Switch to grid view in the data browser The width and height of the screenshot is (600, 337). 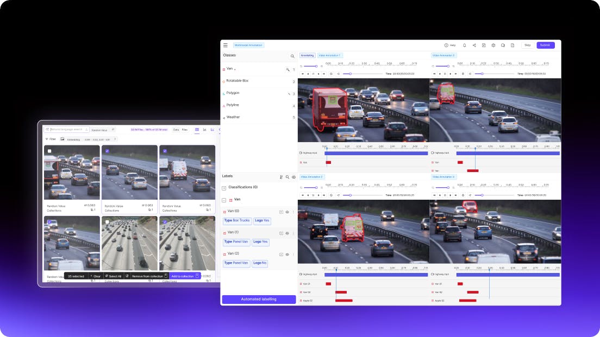197,130
